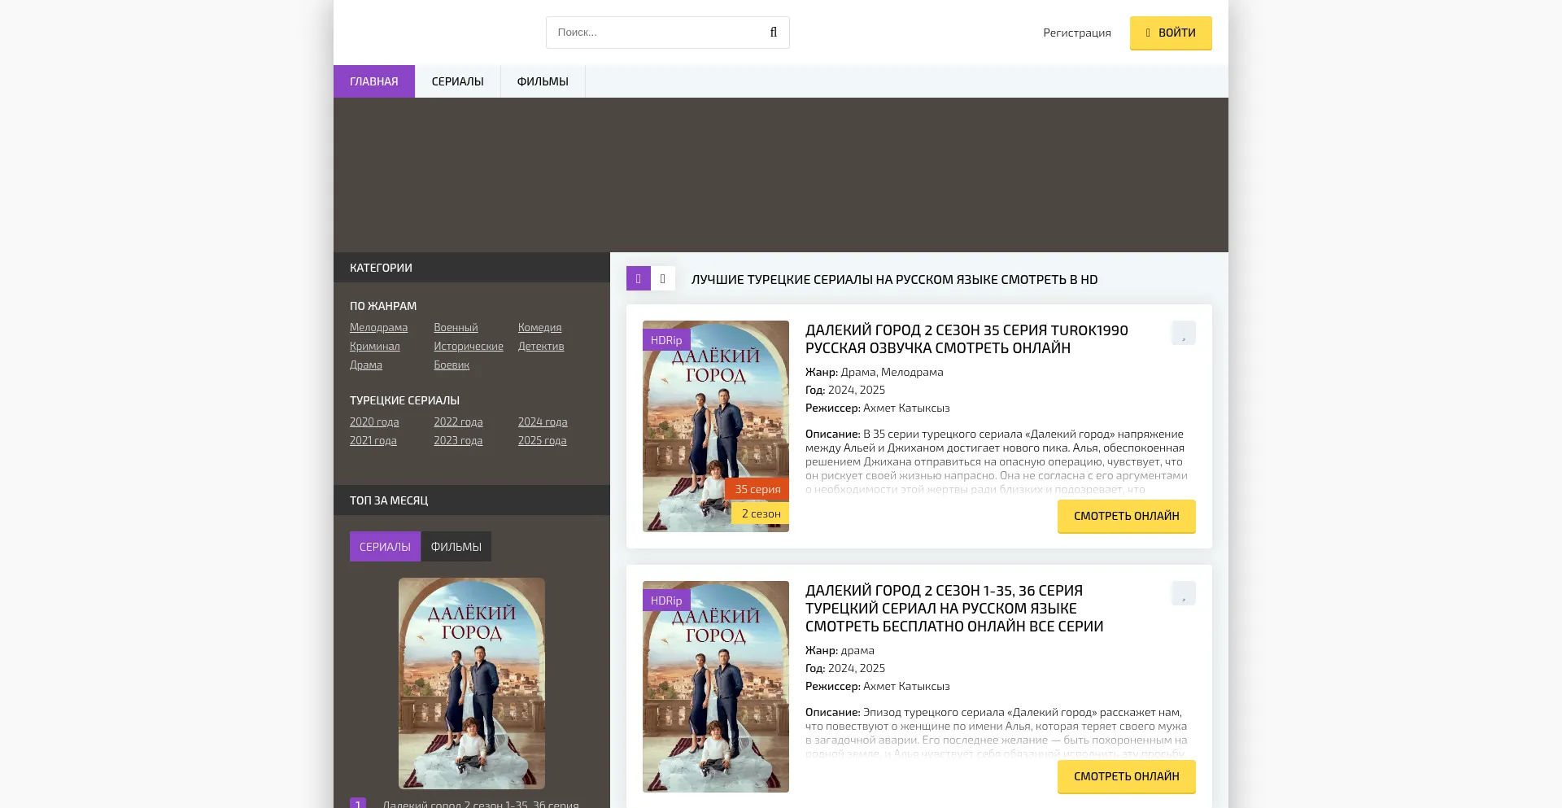Viewport: 1562px width, 808px height.
Task: Choose the Детектив genre link
Action: [540, 346]
